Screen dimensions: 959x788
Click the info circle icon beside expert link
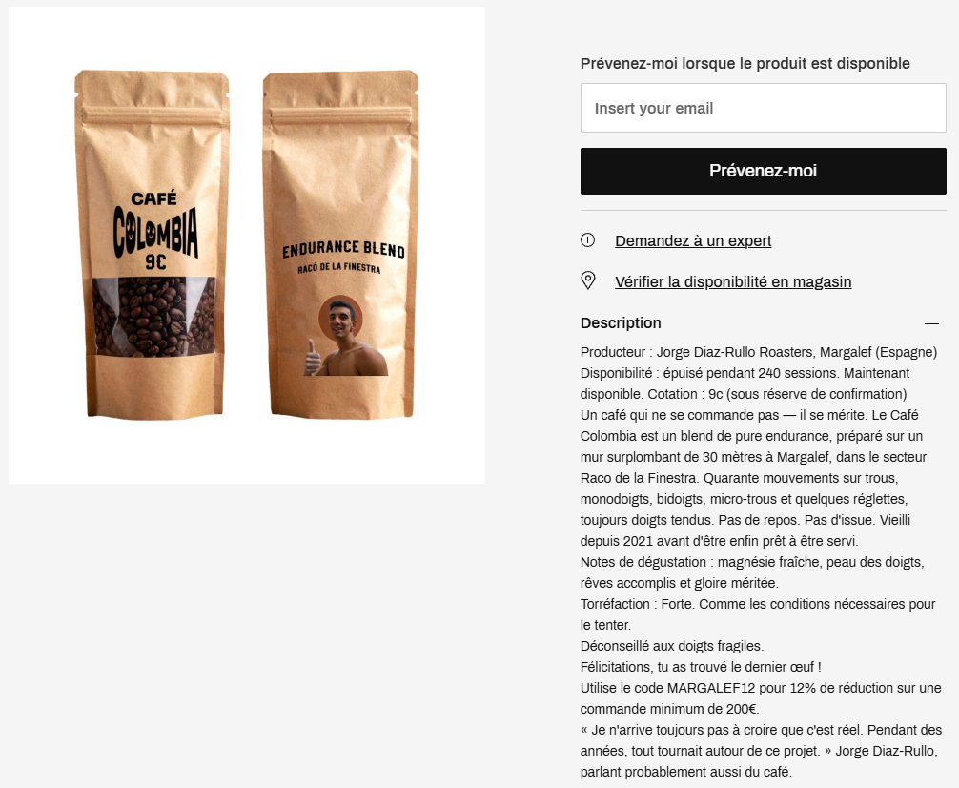pos(587,240)
